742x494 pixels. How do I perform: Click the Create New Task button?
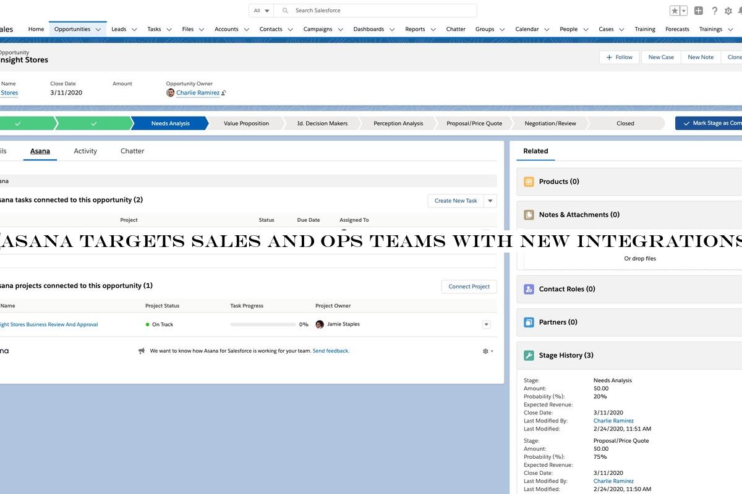(456, 201)
